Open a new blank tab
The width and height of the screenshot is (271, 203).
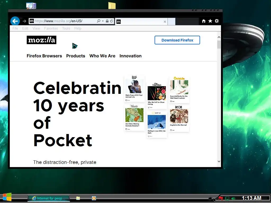click(x=171, y=22)
